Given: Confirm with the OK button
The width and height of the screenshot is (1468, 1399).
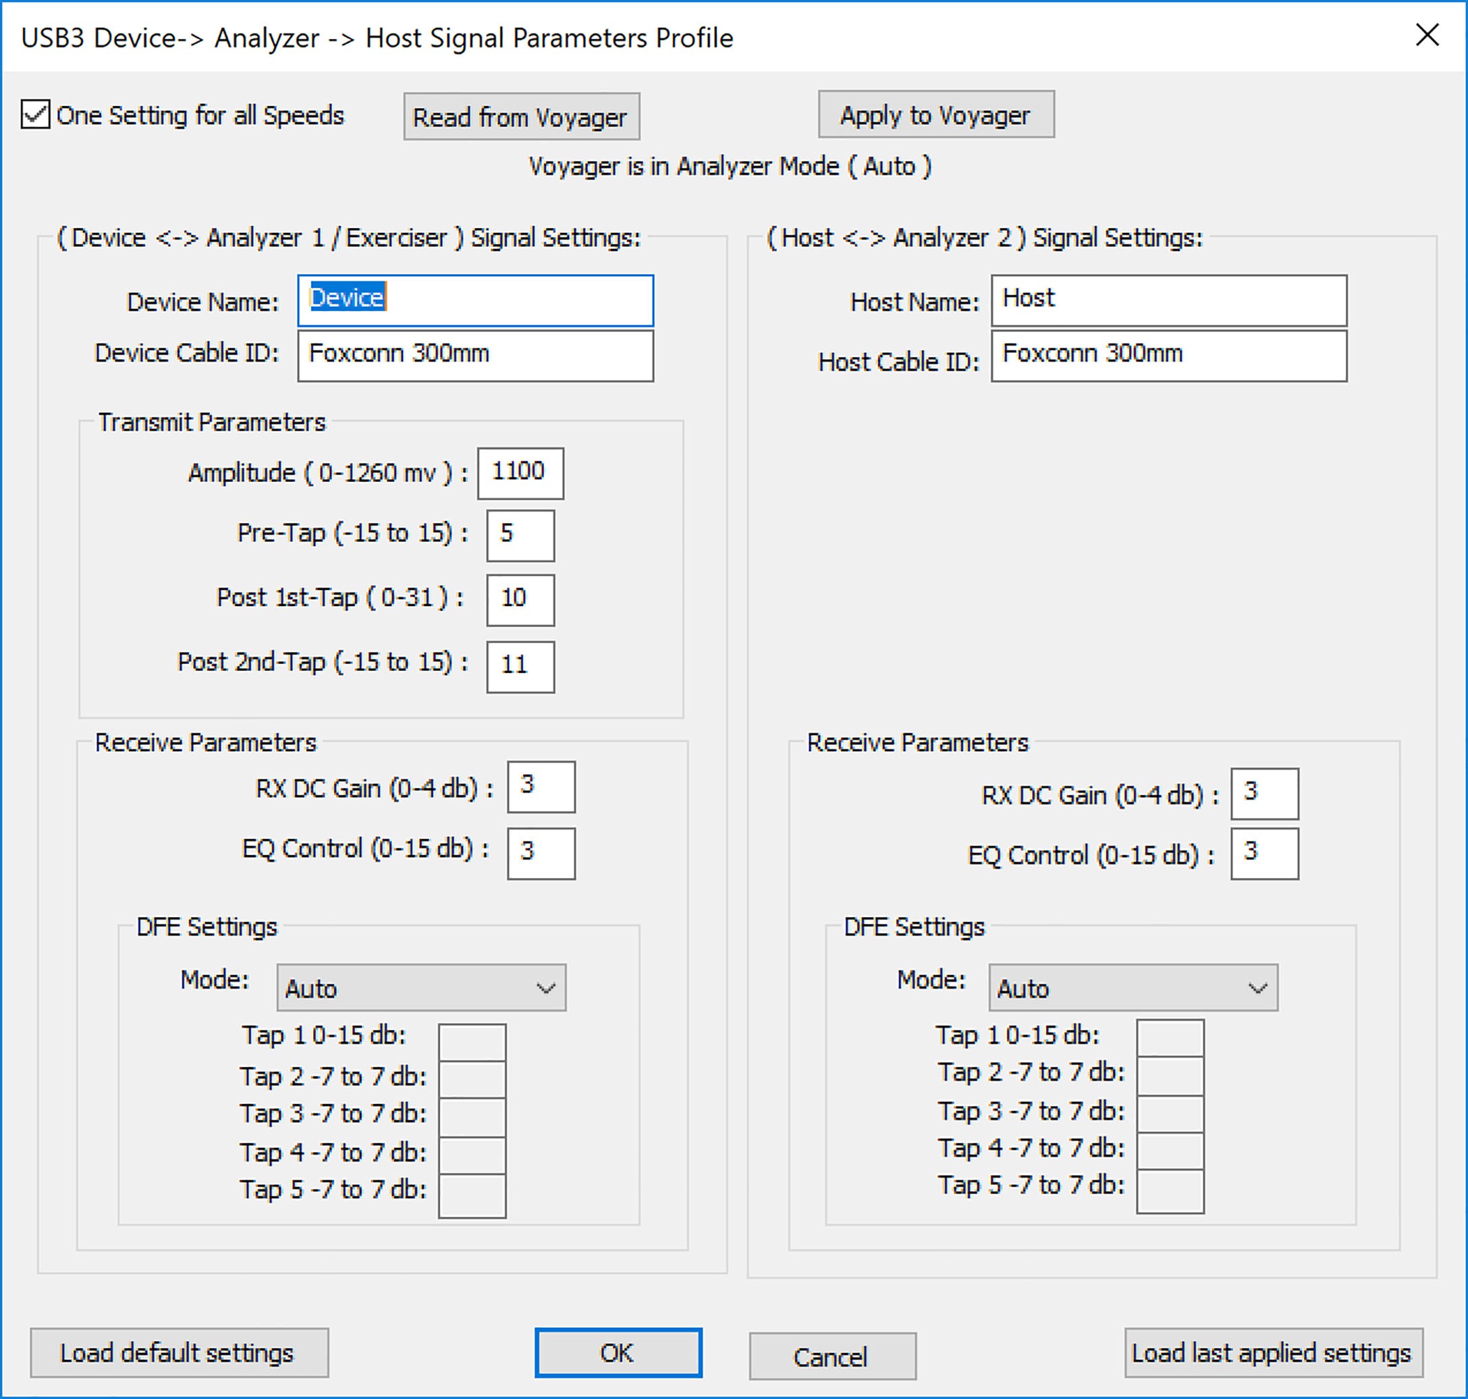Looking at the screenshot, I should tap(618, 1352).
